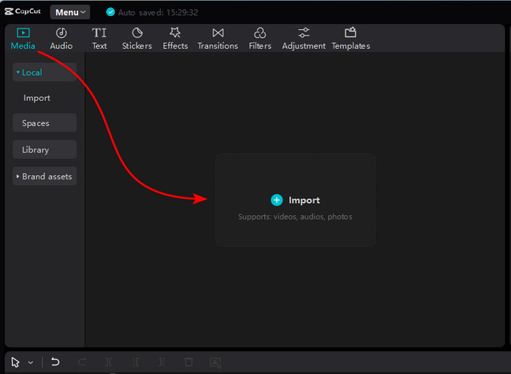Click the Split clip icon
Image resolution: width=511 pixels, height=374 pixels.
[x=109, y=362]
